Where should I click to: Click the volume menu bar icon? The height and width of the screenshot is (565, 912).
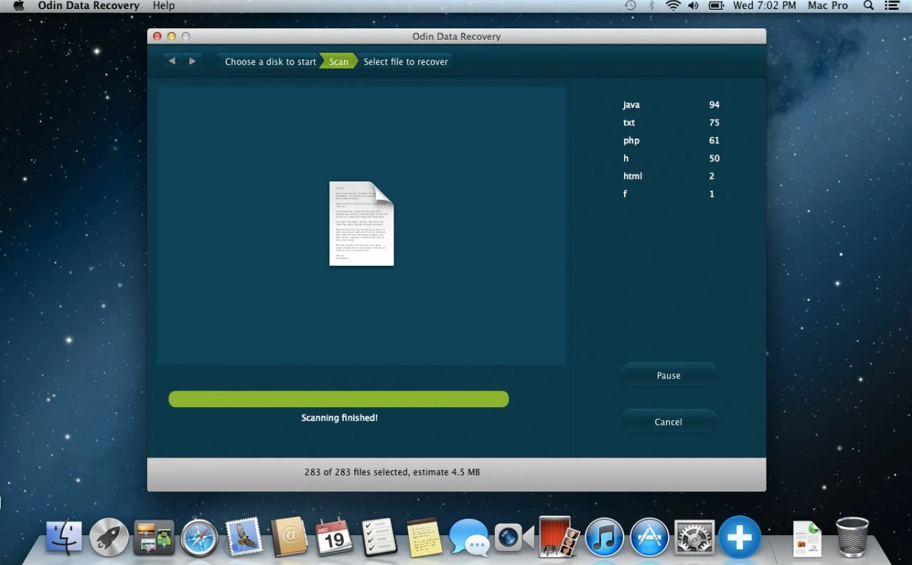click(693, 6)
